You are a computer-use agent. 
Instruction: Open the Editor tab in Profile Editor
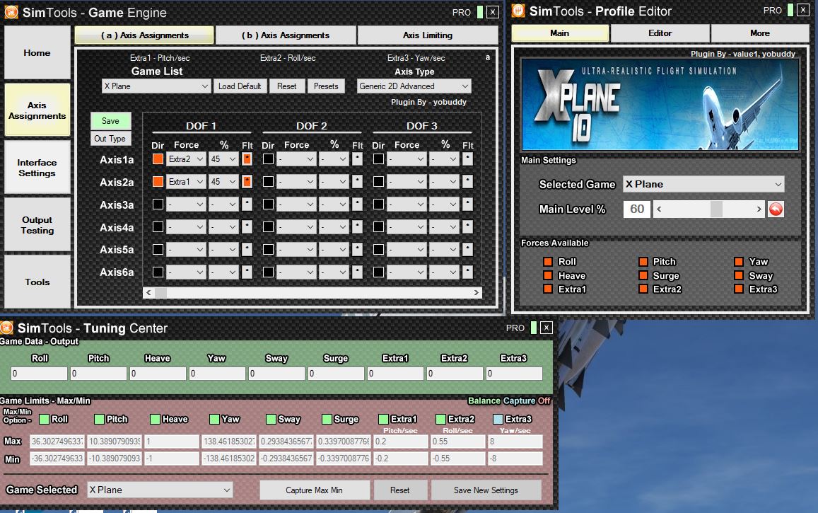(x=660, y=33)
